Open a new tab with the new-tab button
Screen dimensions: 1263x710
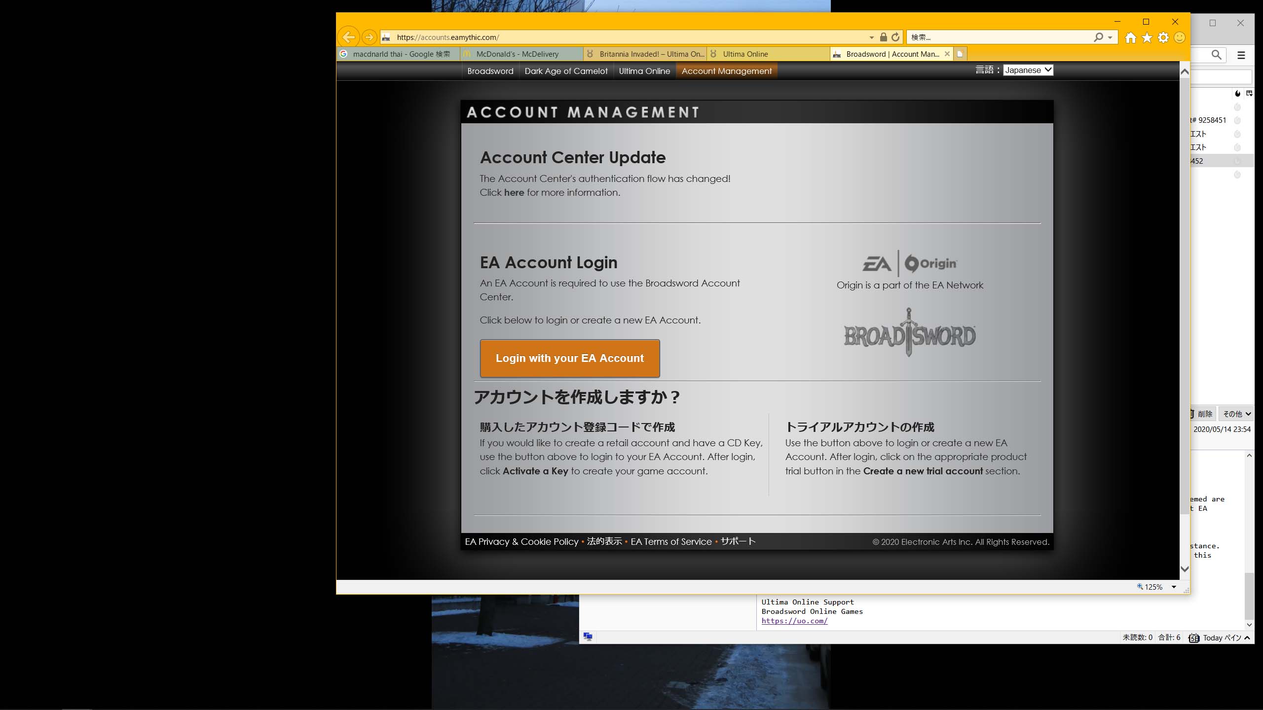click(960, 54)
